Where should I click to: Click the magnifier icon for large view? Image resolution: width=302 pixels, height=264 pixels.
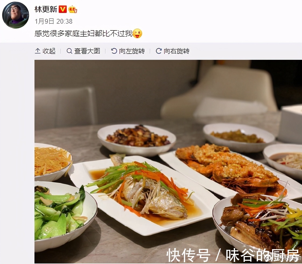[69, 51]
